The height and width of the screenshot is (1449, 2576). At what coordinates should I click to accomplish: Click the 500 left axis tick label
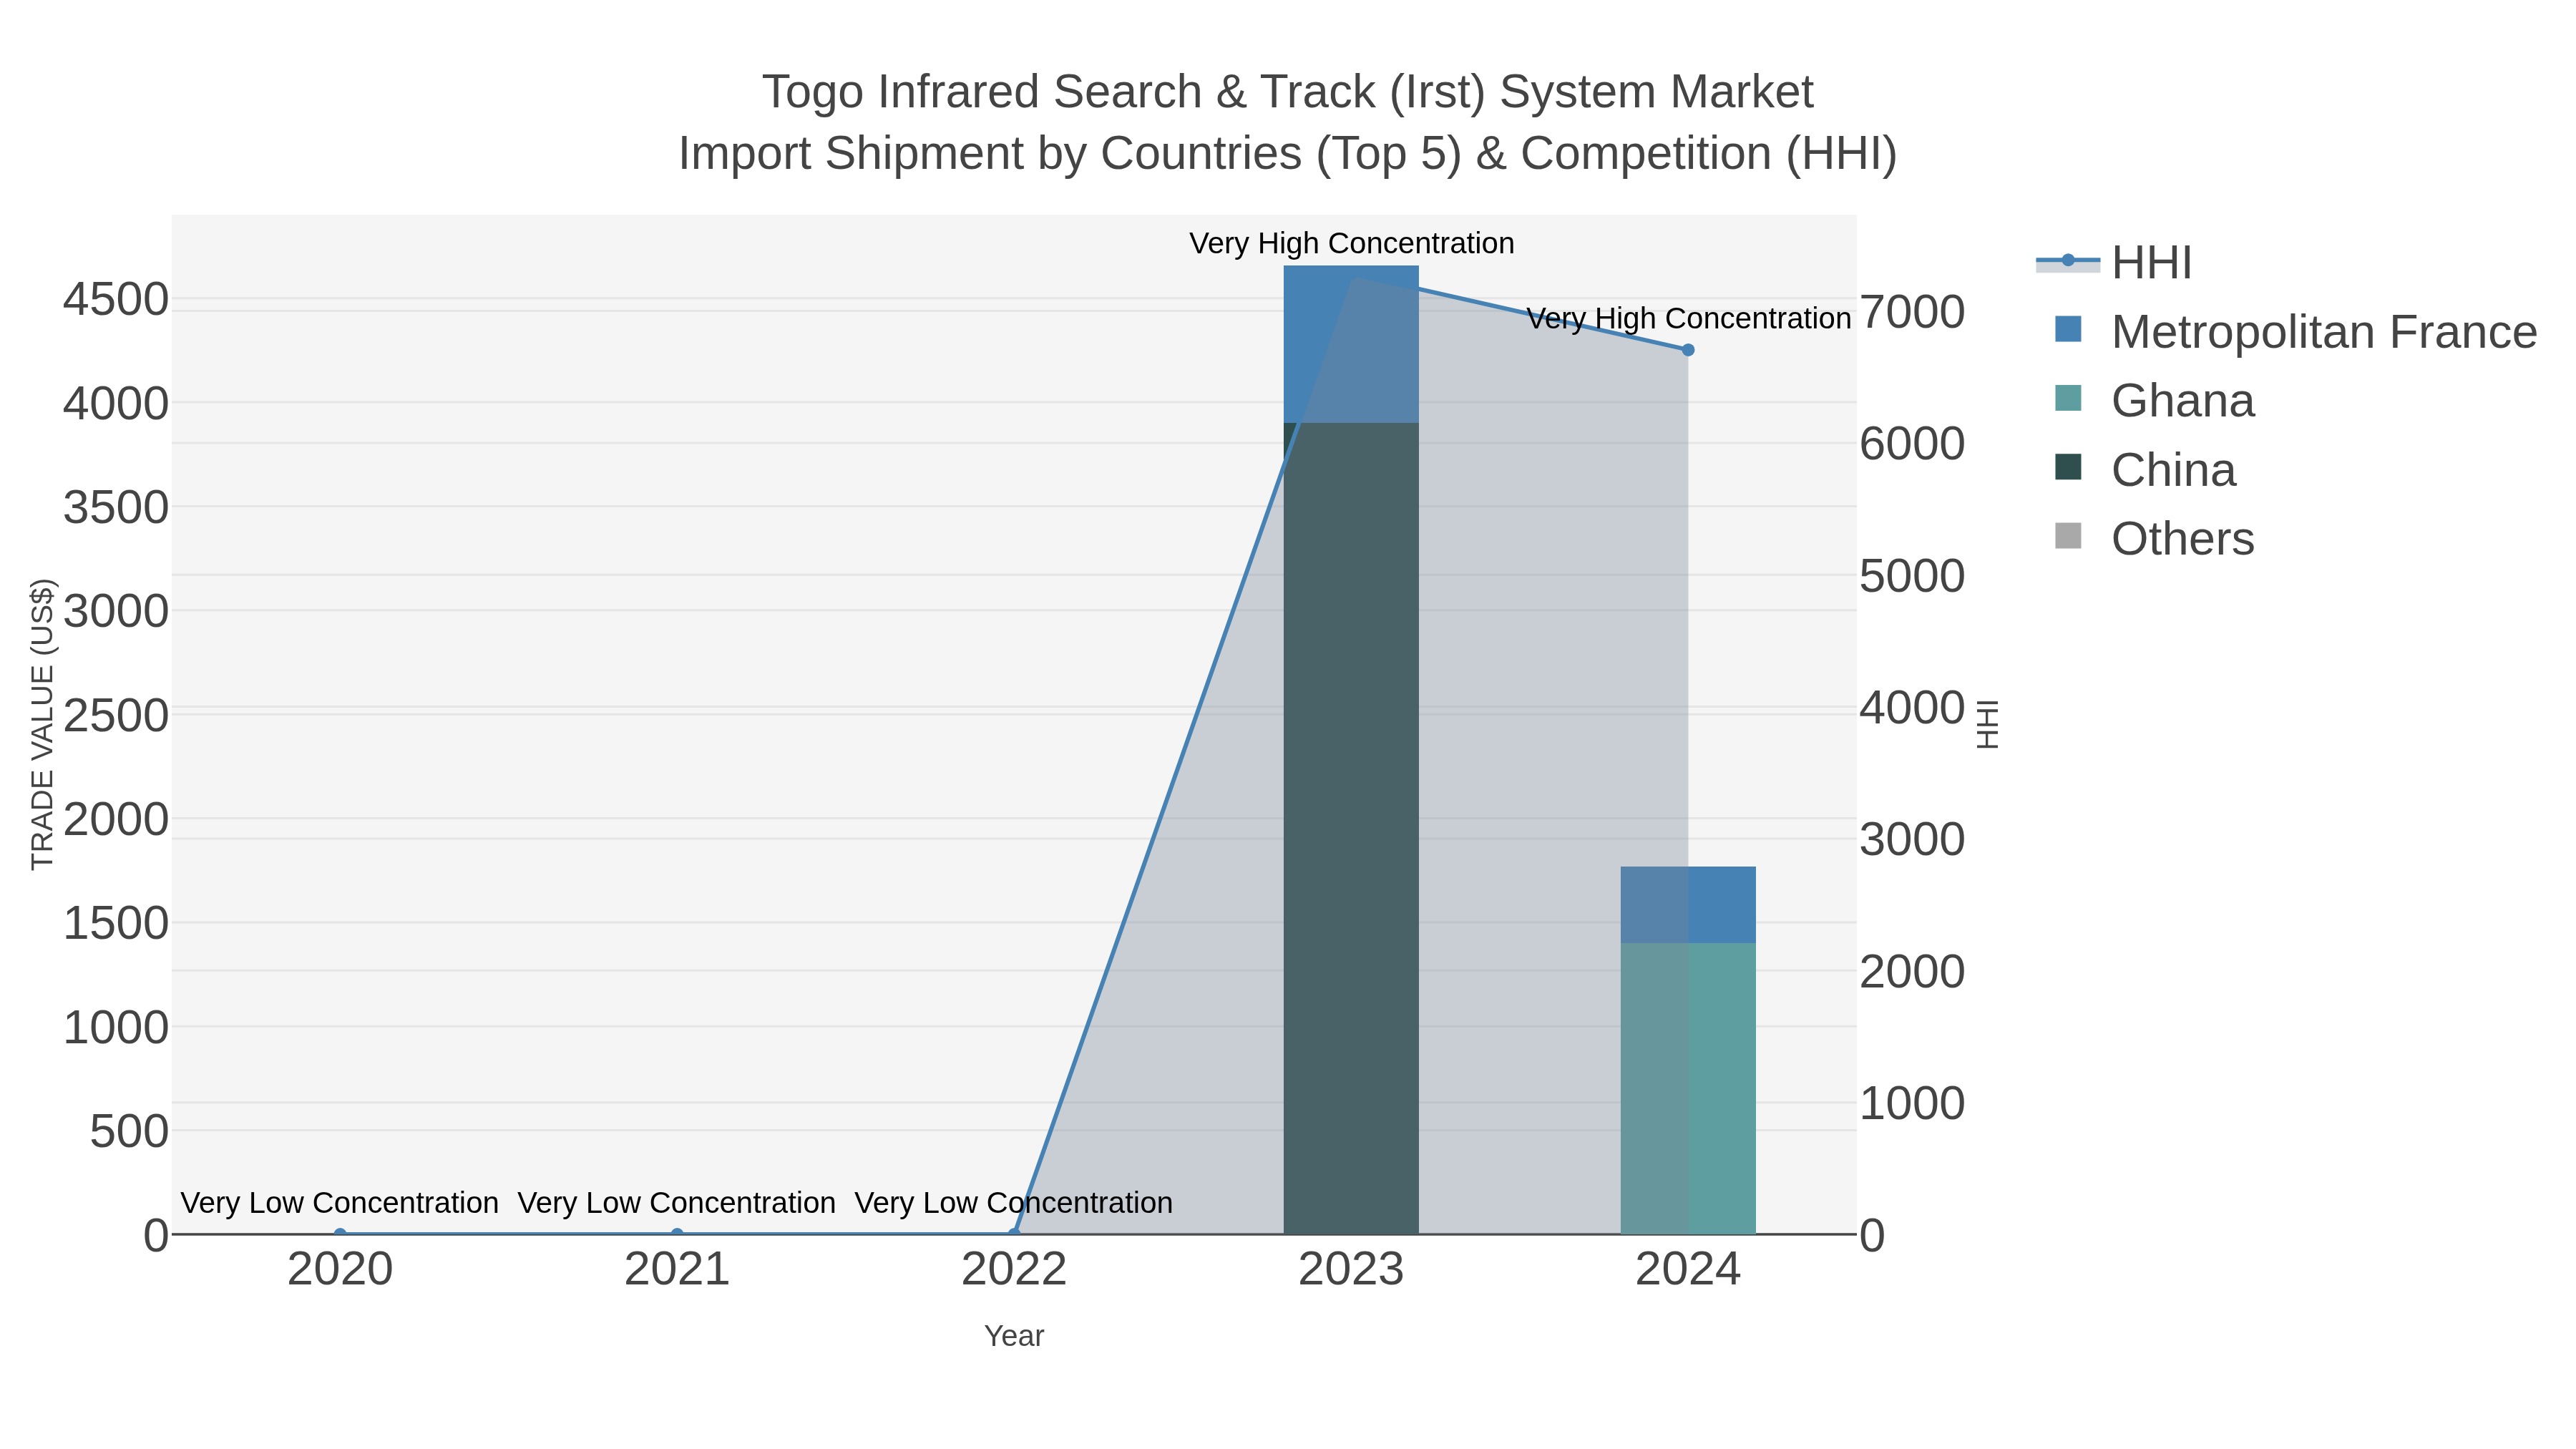point(129,1132)
